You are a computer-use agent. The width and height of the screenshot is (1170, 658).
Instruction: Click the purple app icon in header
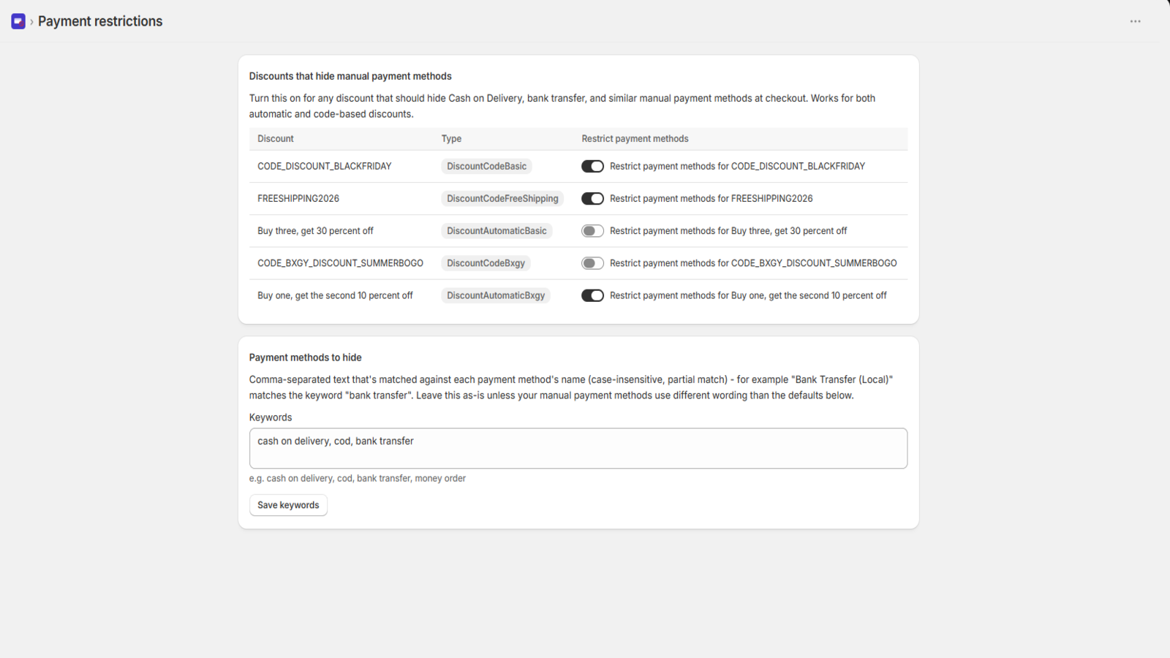pos(18,21)
